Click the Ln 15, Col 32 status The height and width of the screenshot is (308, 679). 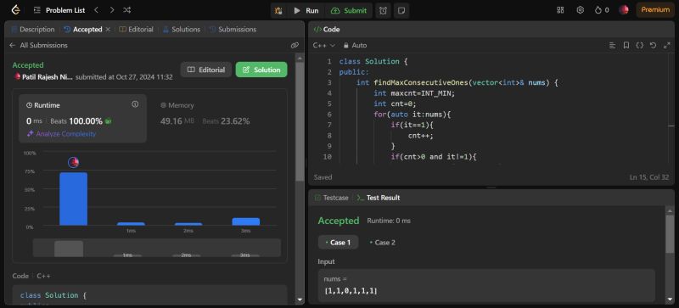649,177
